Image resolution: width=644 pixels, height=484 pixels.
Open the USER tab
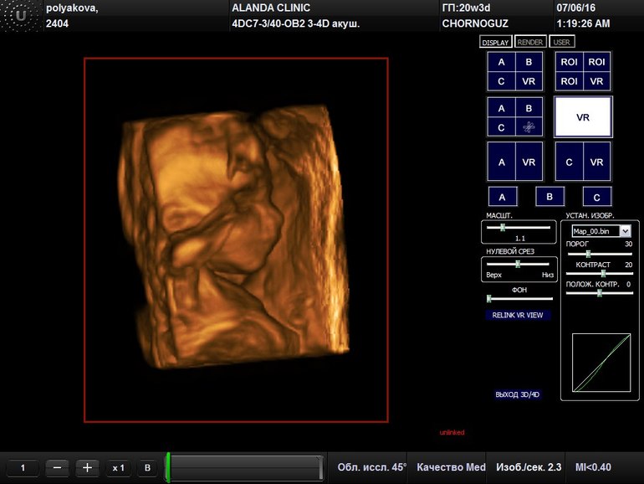click(x=562, y=42)
